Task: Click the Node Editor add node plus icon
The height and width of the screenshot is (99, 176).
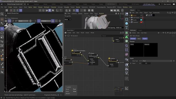Action: point(66,36)
